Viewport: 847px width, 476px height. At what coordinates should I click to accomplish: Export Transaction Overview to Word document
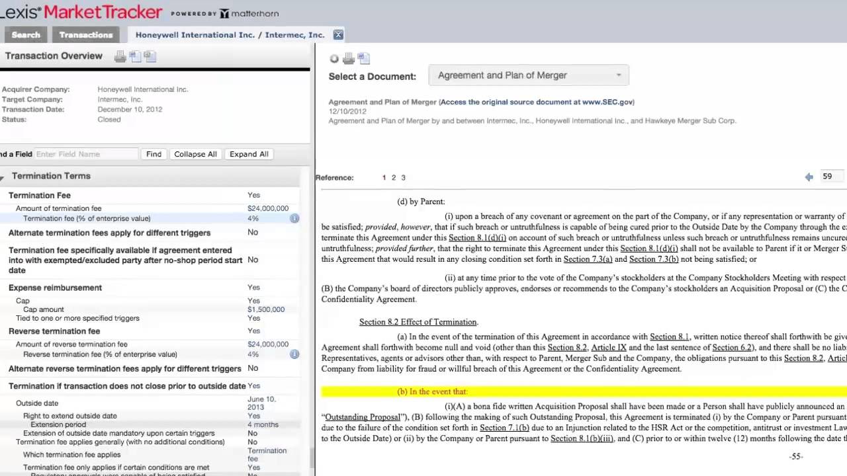[135, 57]
